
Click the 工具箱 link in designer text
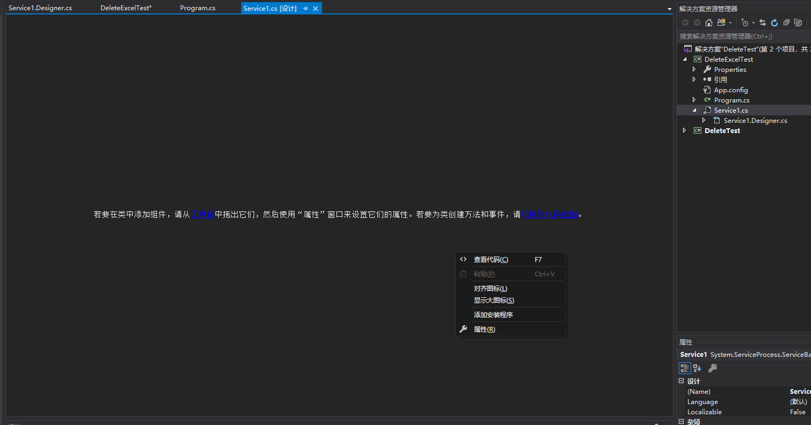pos(203,214)
